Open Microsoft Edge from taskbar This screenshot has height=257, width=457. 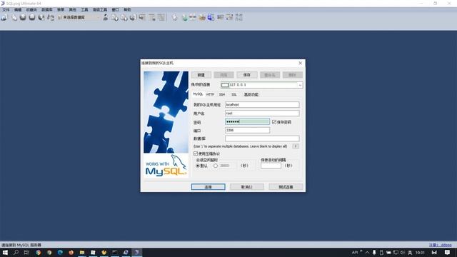(x=60, y=252)
